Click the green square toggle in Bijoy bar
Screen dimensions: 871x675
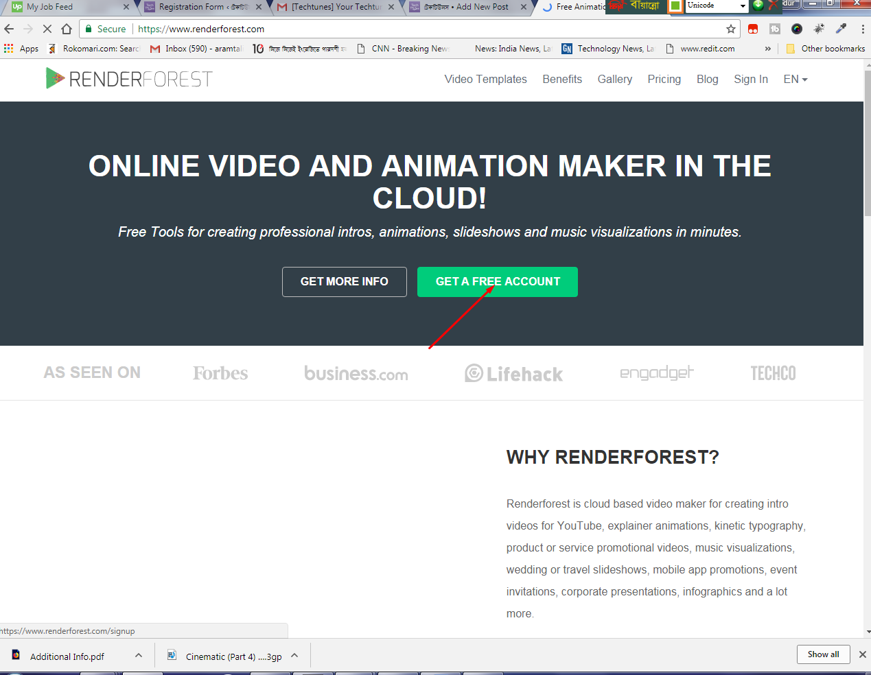point(675,5)
